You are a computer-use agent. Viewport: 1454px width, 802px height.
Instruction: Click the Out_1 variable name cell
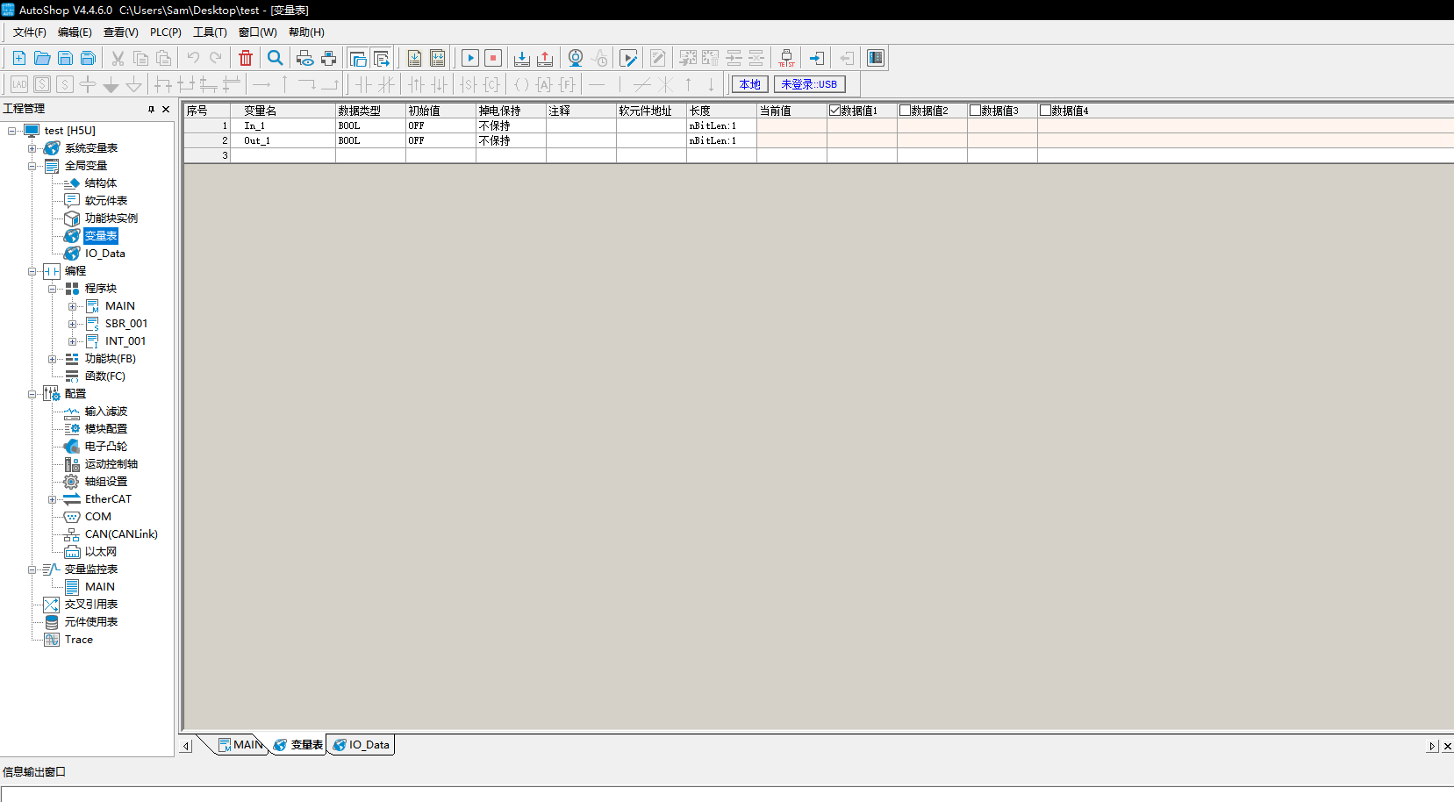tap(283, 140)
